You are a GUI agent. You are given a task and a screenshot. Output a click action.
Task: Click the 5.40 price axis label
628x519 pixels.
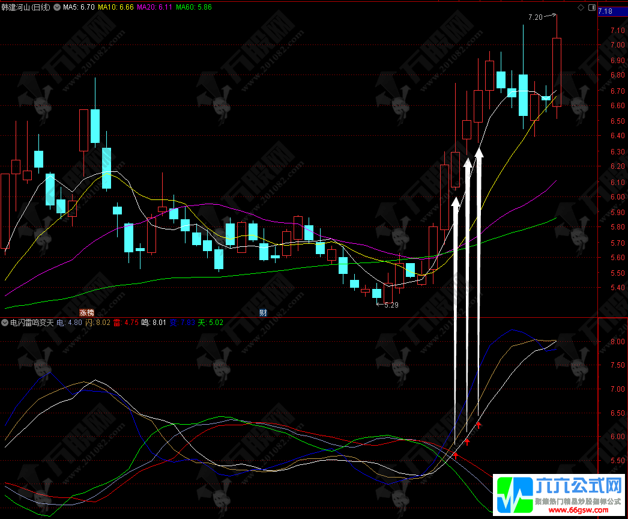(x=617, y=287)
